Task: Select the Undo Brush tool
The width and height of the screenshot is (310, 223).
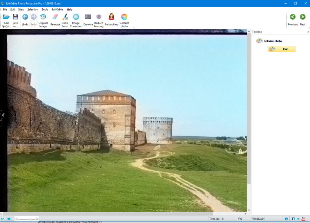Action: (x=64, y=19)
